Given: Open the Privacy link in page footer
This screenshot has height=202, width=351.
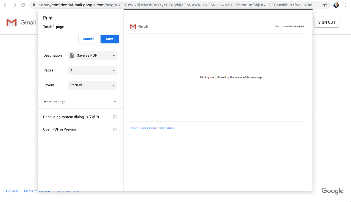Looking at the screenshot, I should (12, 191).
